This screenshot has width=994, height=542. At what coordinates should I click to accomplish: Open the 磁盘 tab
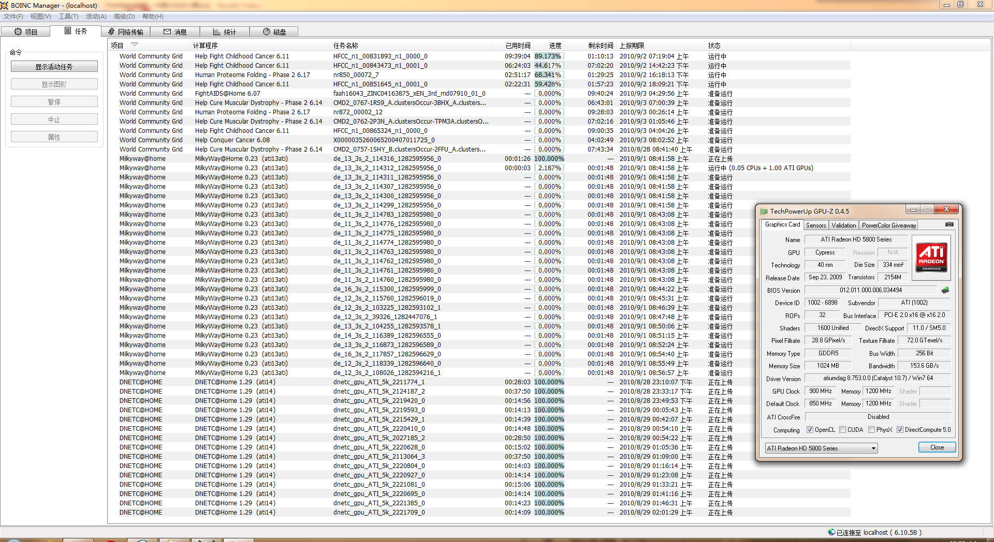(274, 32)
